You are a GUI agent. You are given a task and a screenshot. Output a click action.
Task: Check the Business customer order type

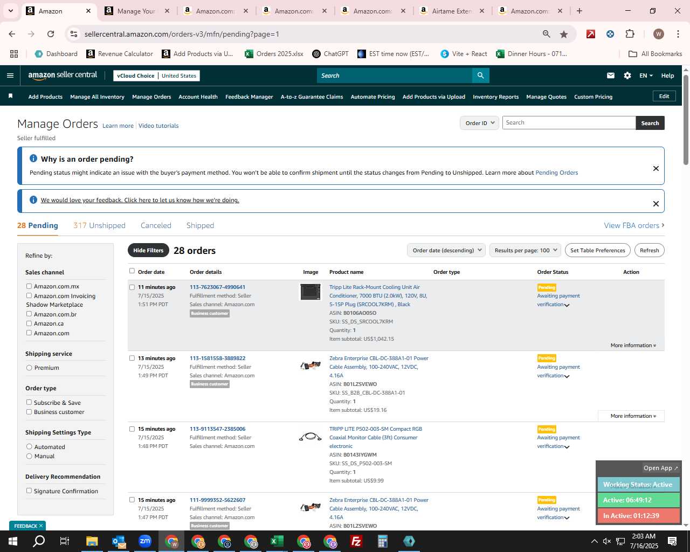(x=29, y=412)
